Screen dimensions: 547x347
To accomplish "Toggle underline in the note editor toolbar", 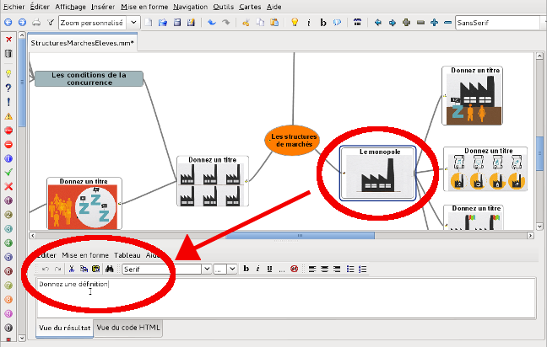I will coord(269,269).
